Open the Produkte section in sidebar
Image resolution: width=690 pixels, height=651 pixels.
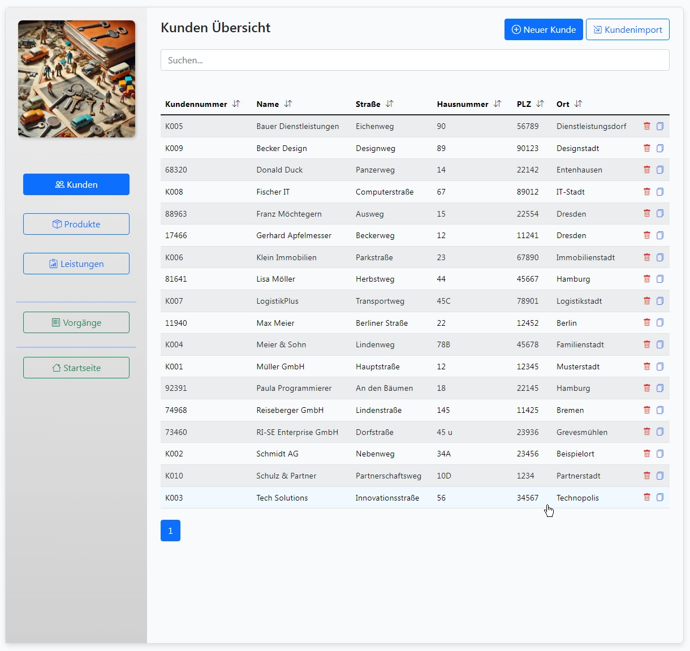pos(76,224)
